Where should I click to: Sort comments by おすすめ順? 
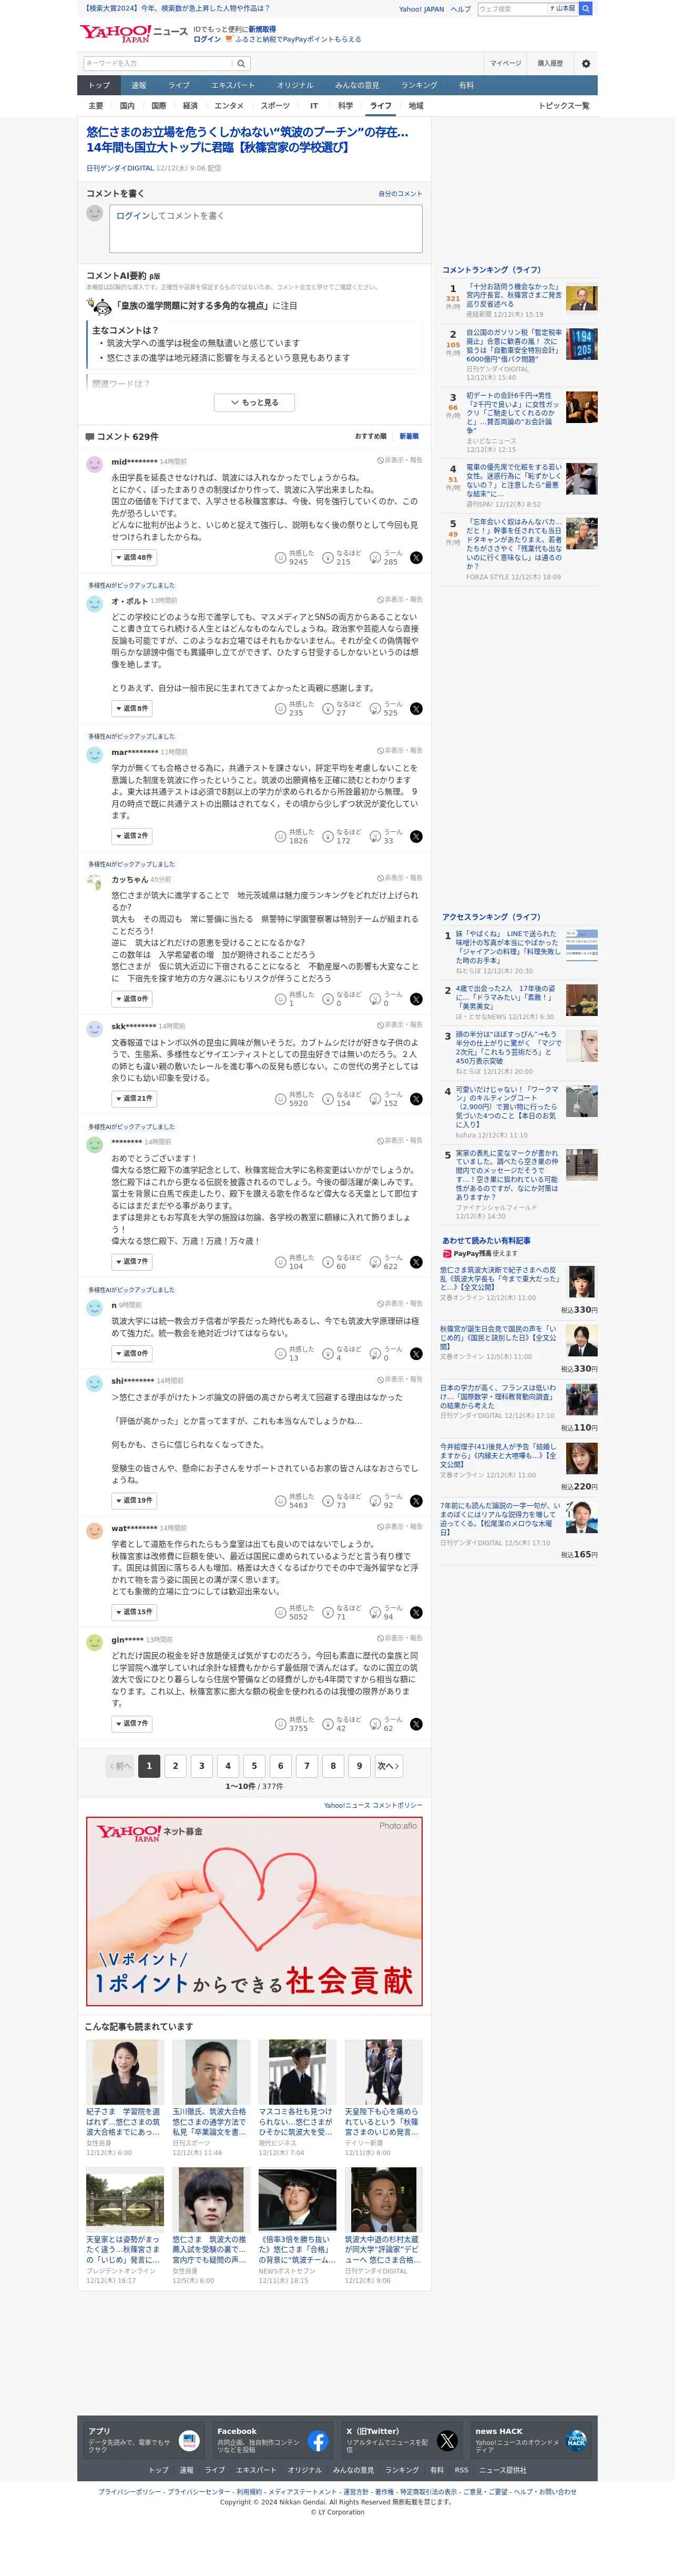tap(371, 437)
